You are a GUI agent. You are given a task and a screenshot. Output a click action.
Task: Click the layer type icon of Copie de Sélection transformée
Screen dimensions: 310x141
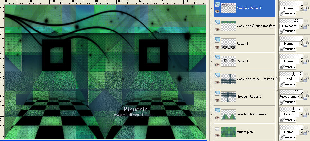(x=217, y=22)
